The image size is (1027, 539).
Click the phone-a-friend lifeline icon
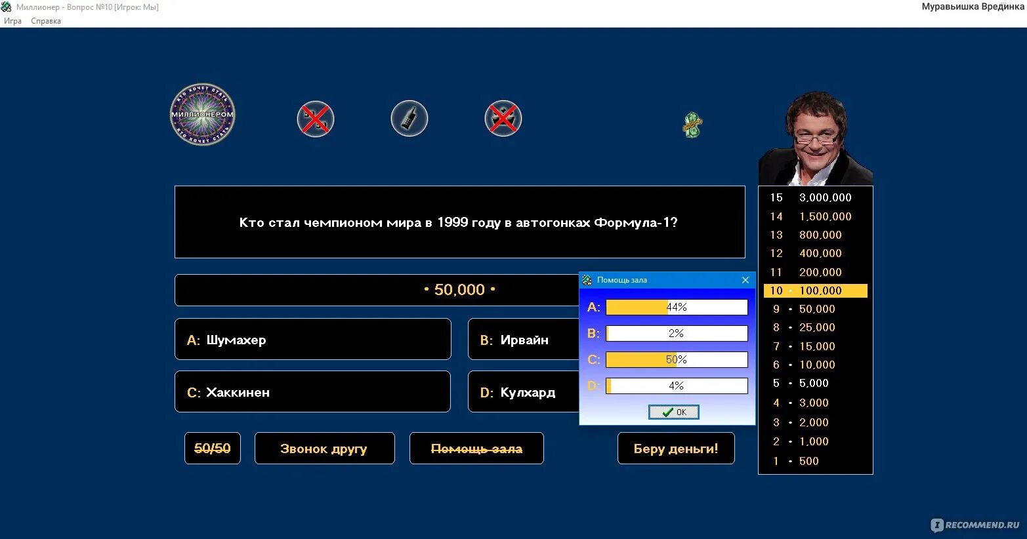(x=409, y=119)
